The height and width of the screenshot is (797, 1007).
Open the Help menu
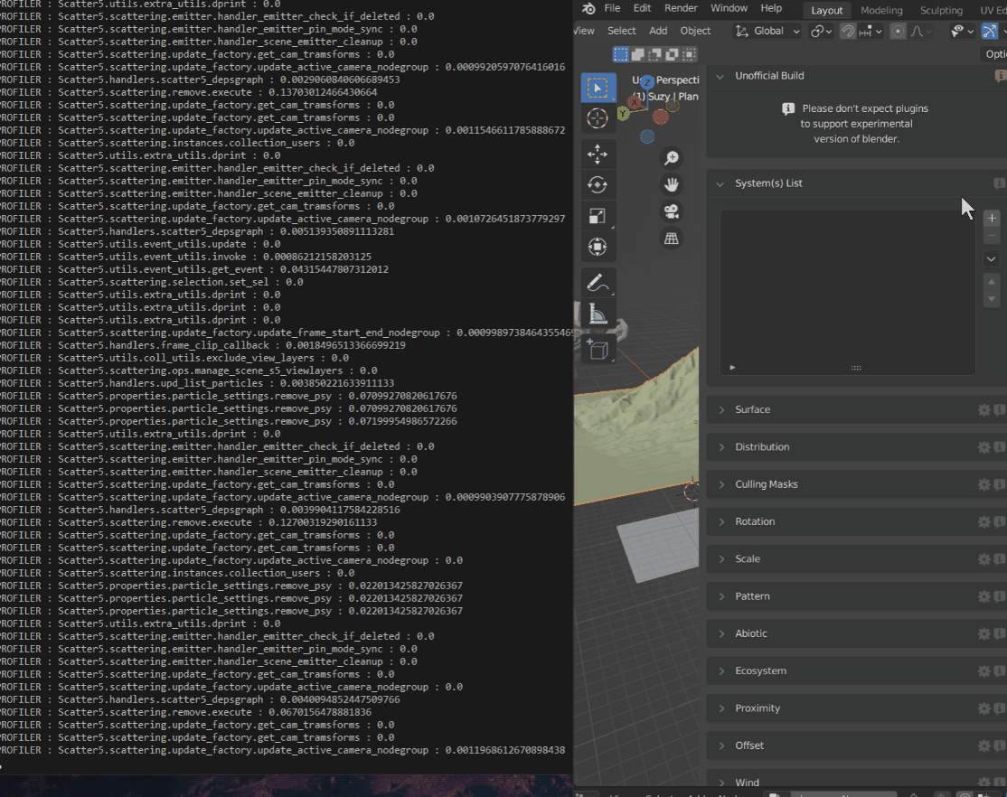click(x=771, y=8)
